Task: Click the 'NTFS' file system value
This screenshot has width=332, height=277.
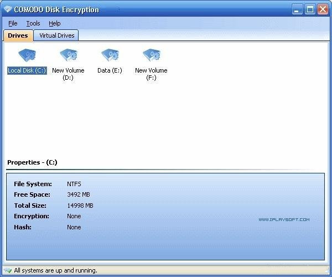Action: 74,184
